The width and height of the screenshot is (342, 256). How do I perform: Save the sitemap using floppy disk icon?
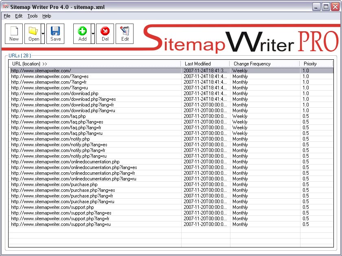point(55,34)
